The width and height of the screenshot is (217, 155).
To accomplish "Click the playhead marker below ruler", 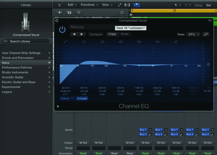I will [x=131, y=15].
